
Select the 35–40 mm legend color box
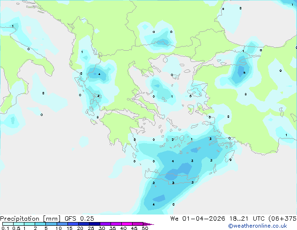(116, 224)
